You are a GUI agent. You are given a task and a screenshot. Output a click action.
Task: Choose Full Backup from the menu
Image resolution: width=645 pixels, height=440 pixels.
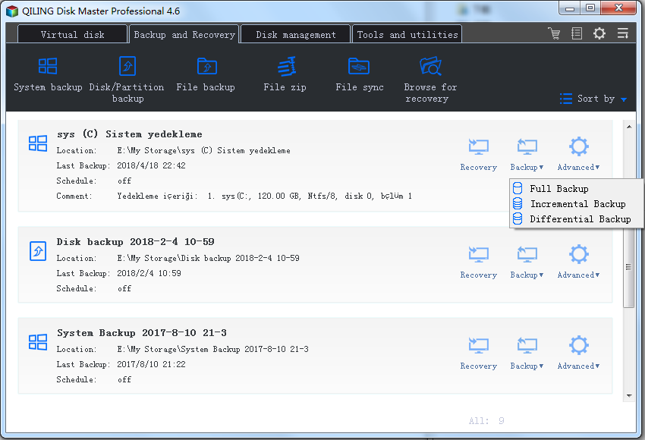(x=576, y=189)
